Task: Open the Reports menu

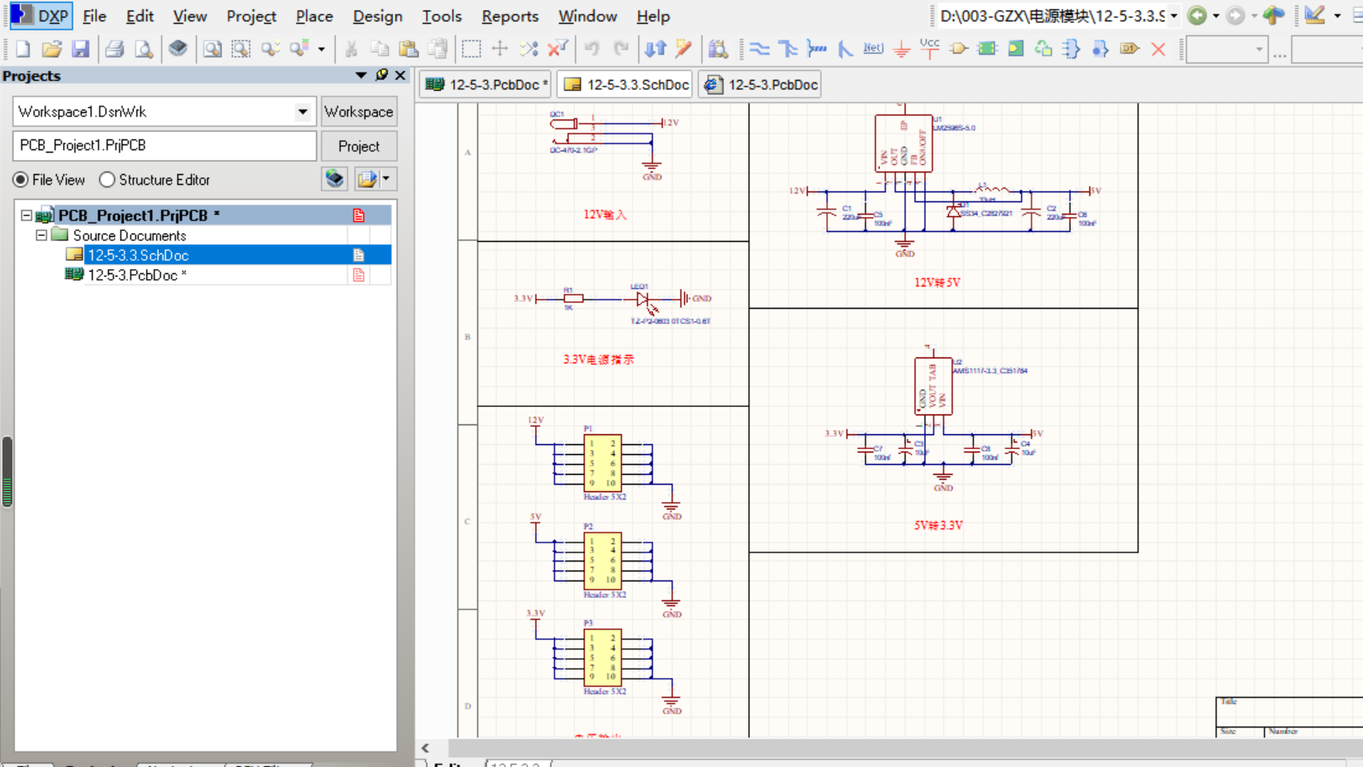Action: tap(510, 16)
